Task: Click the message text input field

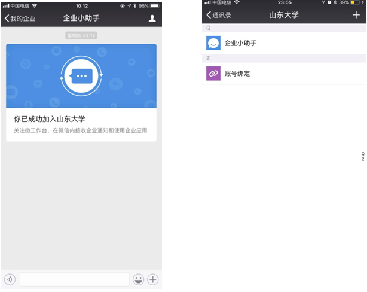Action: point(74,279)
